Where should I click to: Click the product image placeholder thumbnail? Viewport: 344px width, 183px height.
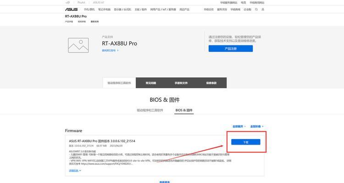pyautogui.click(x=78, y=45)
